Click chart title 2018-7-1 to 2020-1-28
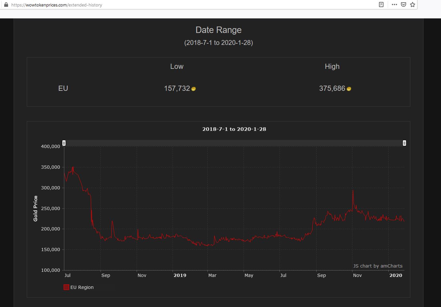441x307 pixels. click(x=234, y=129)
